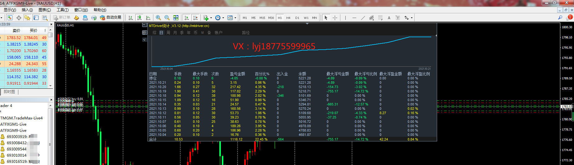Select the text label (T) tool
Viewport: 574px width, 165px height.
tap(398, 18)
